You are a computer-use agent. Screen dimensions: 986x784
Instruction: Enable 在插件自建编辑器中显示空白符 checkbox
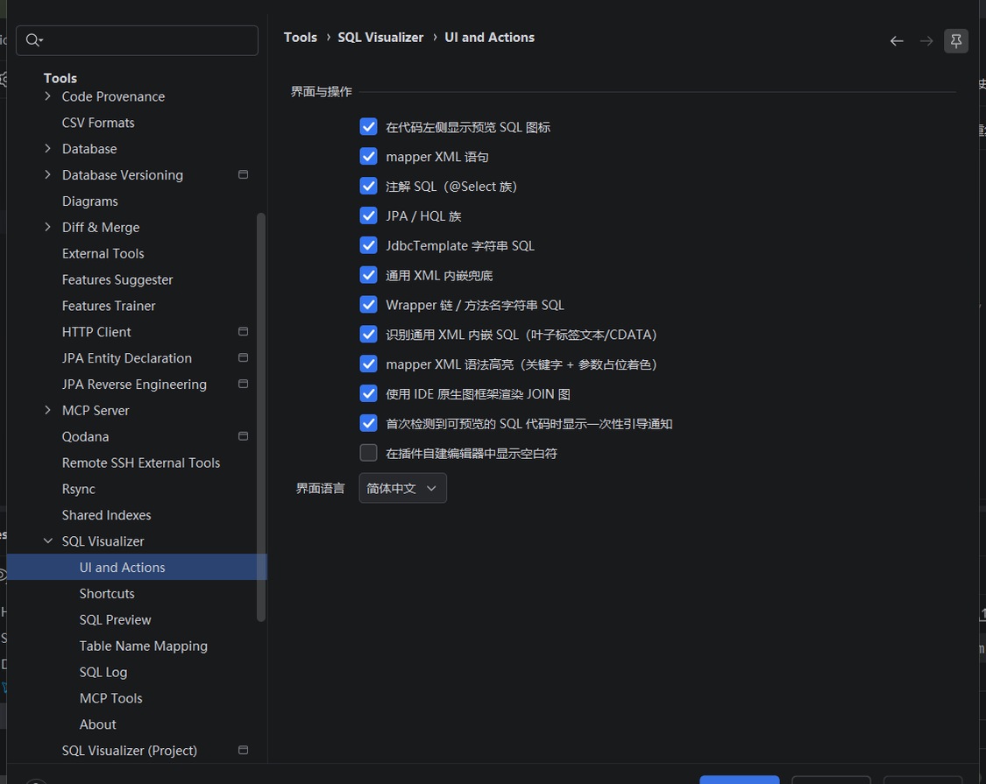[368, 453]
